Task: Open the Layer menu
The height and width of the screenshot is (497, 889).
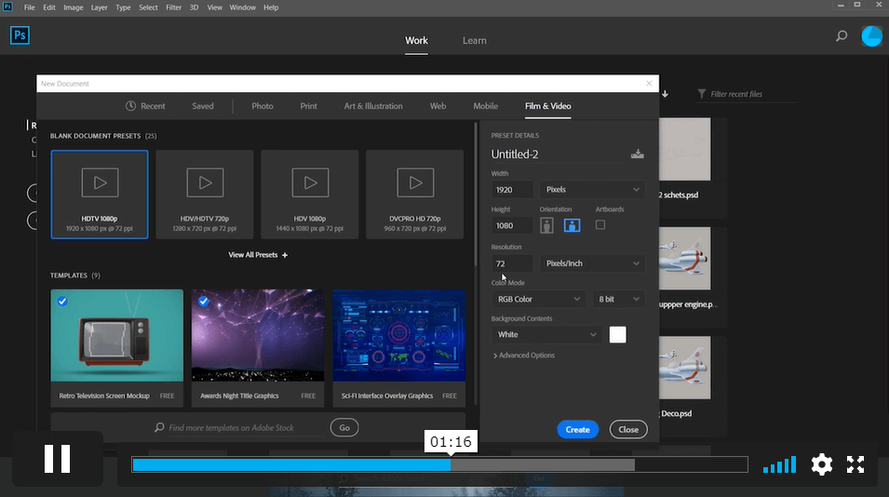Action: point(100,7)
